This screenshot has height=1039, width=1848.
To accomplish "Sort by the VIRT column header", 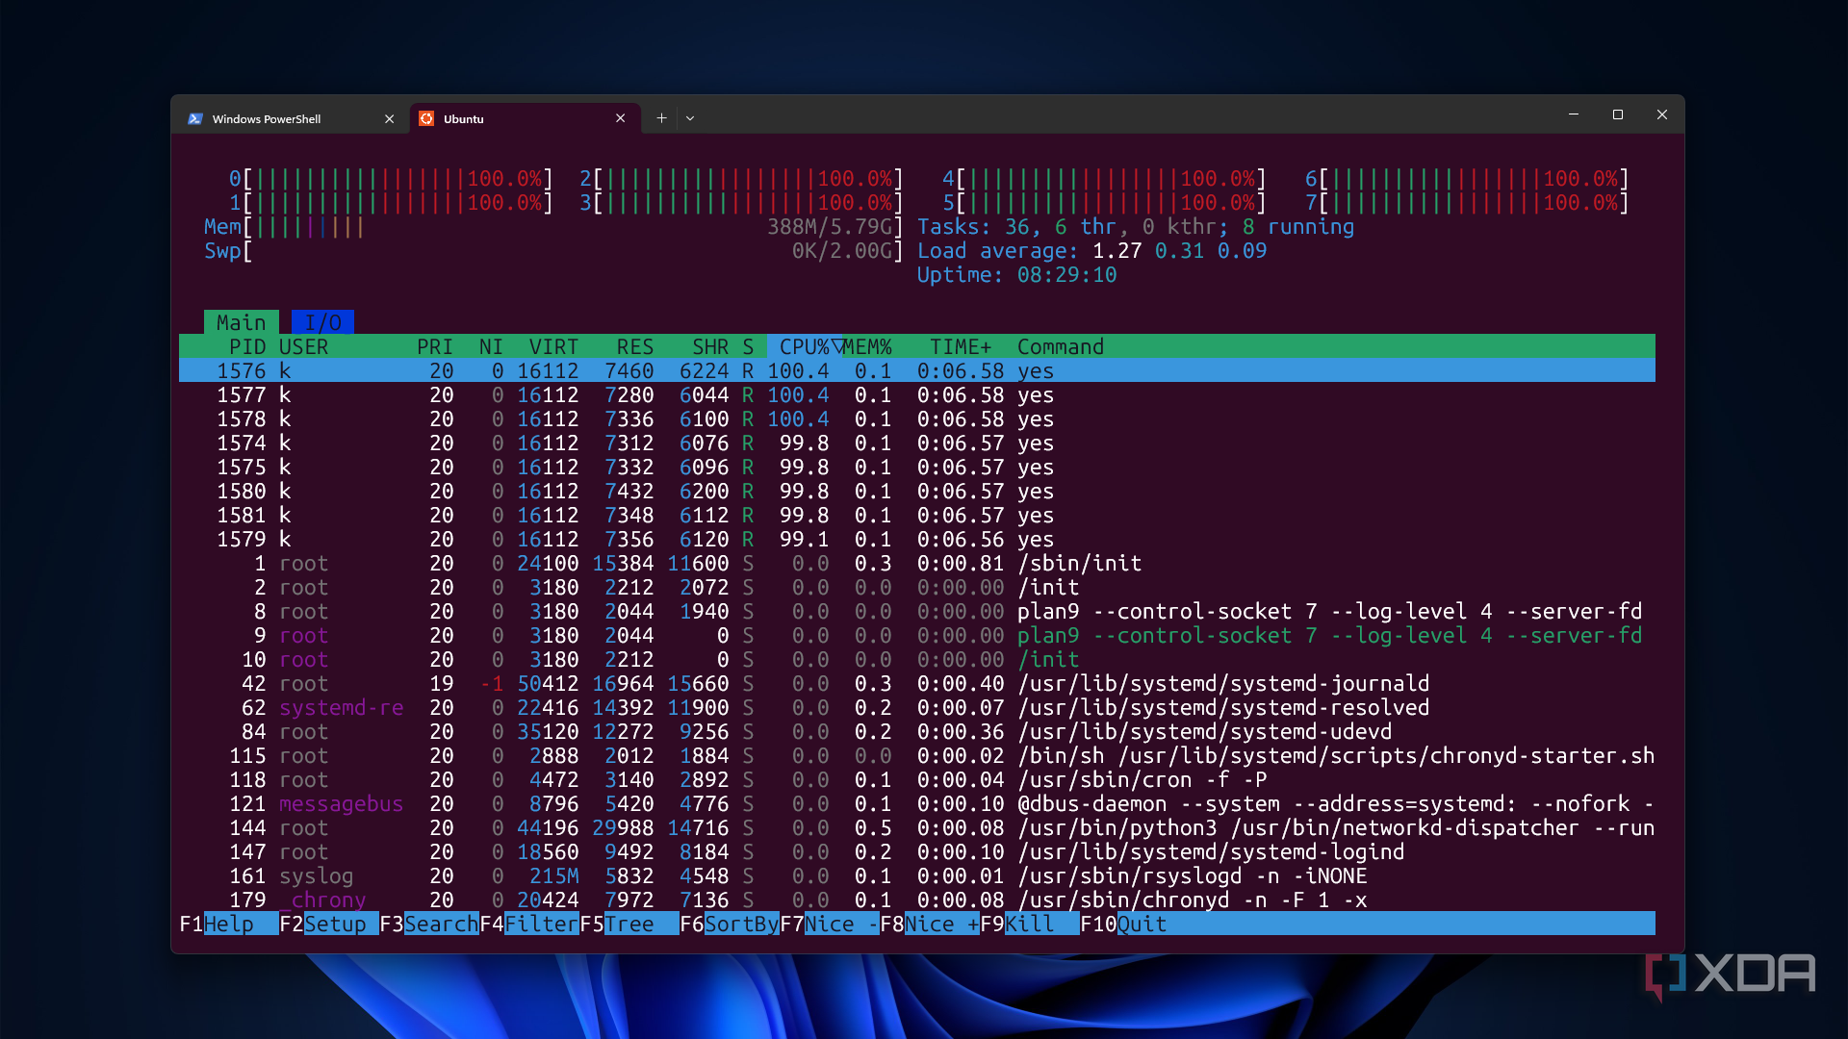I will click(553, 346).
